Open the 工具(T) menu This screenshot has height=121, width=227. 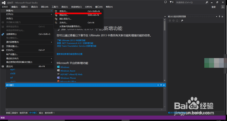[x=55, y=7]
